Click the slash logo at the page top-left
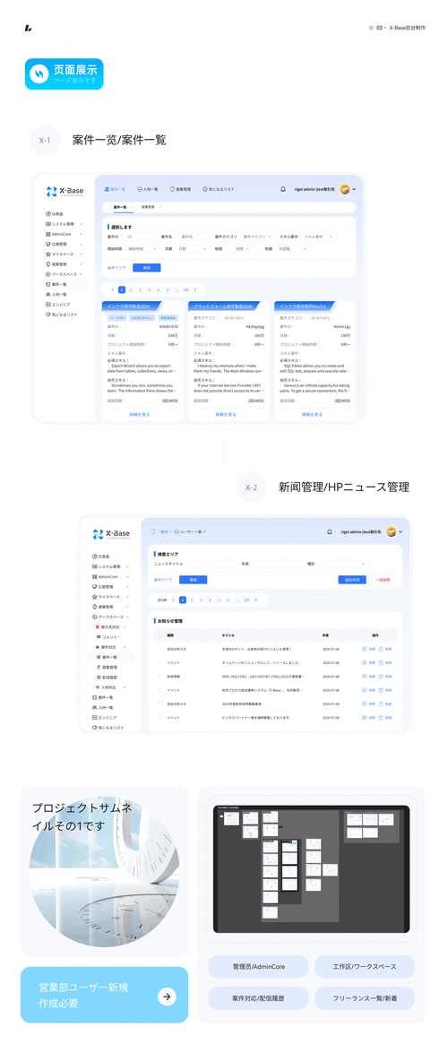 click(x=28, y=28)
